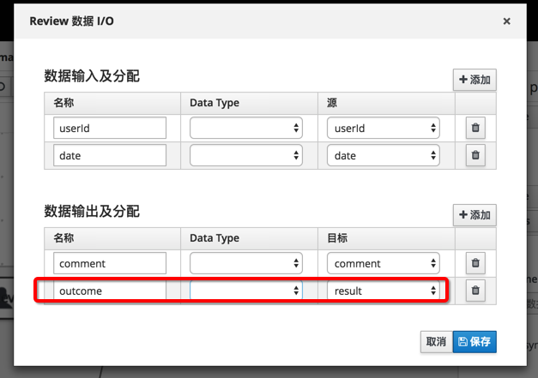The width and height of the screenshot is (538, 378).
Task: Expand Data Type dropdown for comment
Action: (246, 263)
